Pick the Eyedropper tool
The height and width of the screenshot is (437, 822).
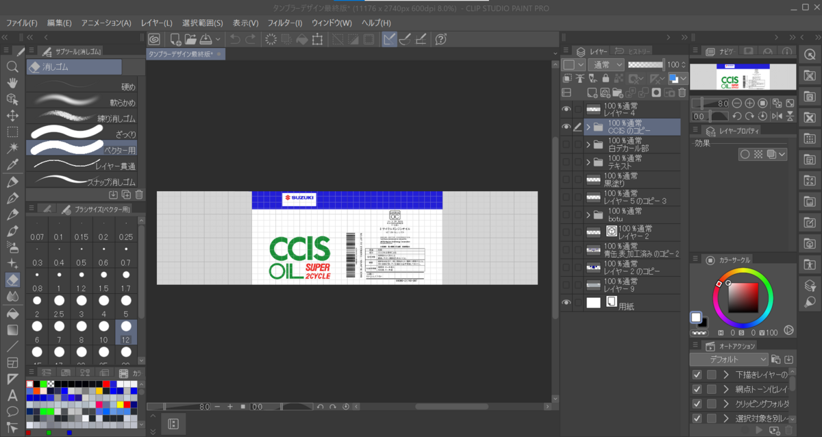coord(12,165)
